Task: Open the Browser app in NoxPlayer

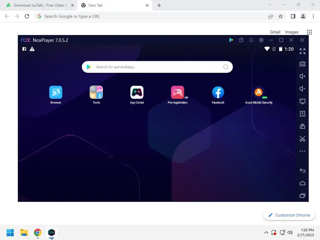Action: pos(56,92)
